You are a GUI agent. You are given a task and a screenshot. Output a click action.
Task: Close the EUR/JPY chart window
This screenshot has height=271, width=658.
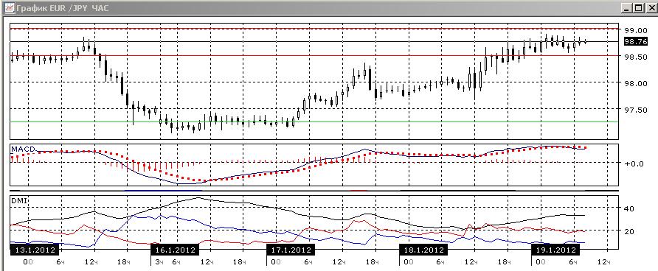(651, 8)
